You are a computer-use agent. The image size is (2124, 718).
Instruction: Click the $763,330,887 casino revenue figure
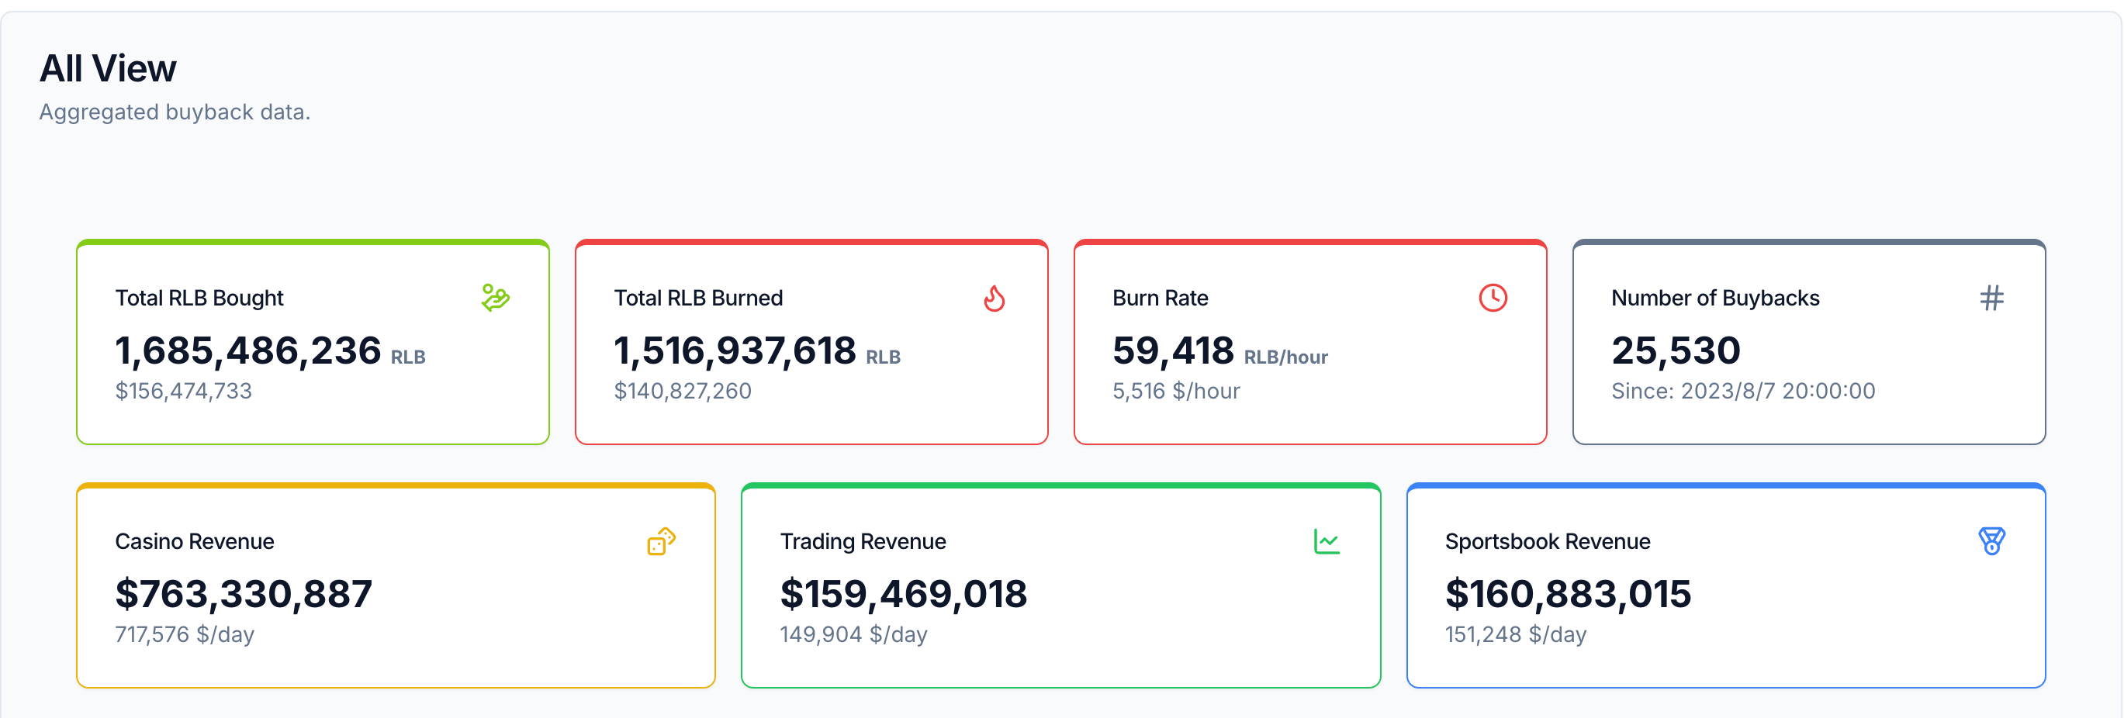coord(244,595)
